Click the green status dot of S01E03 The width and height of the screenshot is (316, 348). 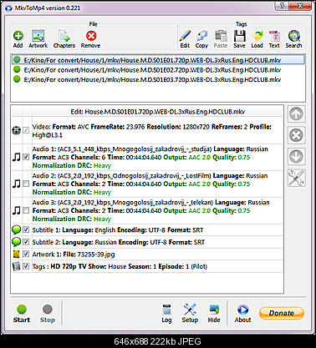coord(17,79)
